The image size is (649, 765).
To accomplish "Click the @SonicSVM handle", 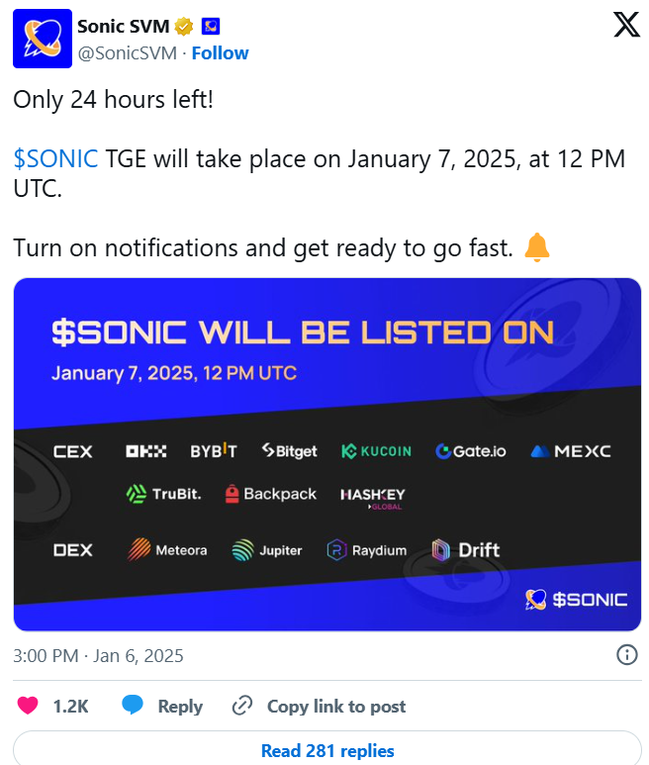I will (x=129, y=52).
